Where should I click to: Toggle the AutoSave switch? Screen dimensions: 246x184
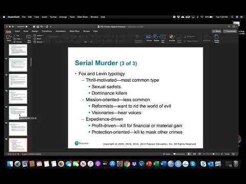27,27
